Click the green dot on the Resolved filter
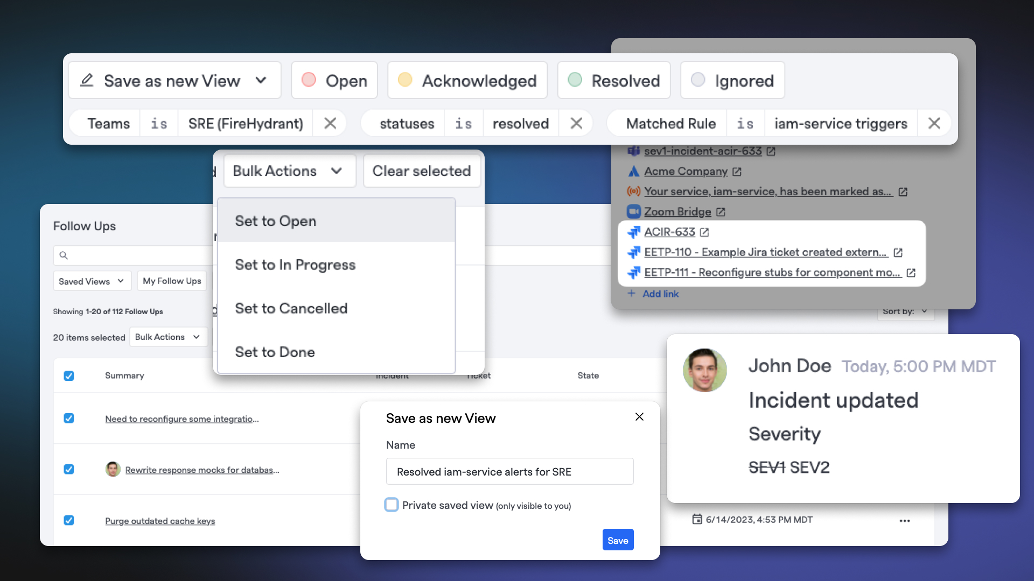Screen dimensions: 1034x581 [x=574, y=80]
